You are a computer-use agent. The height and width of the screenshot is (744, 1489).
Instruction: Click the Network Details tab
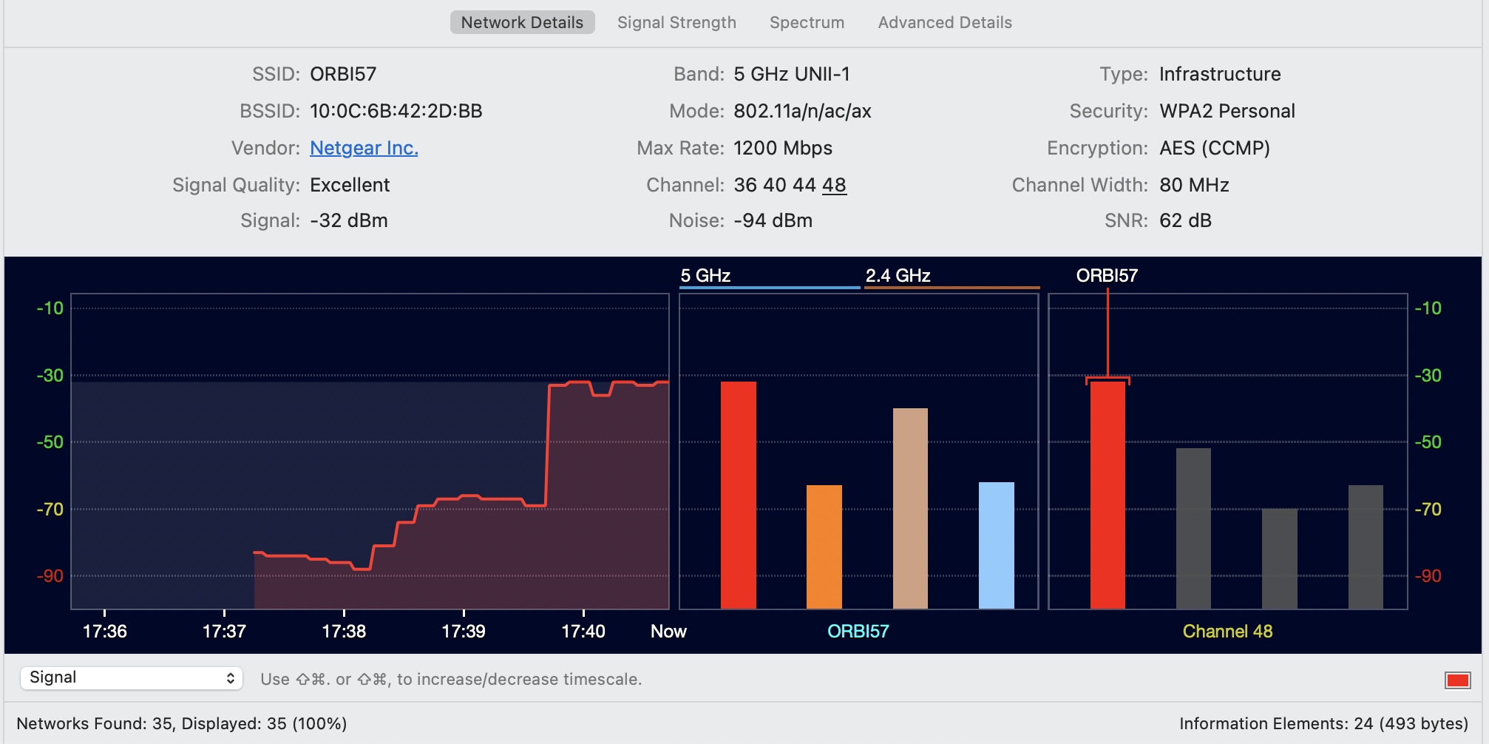[522, 22]
